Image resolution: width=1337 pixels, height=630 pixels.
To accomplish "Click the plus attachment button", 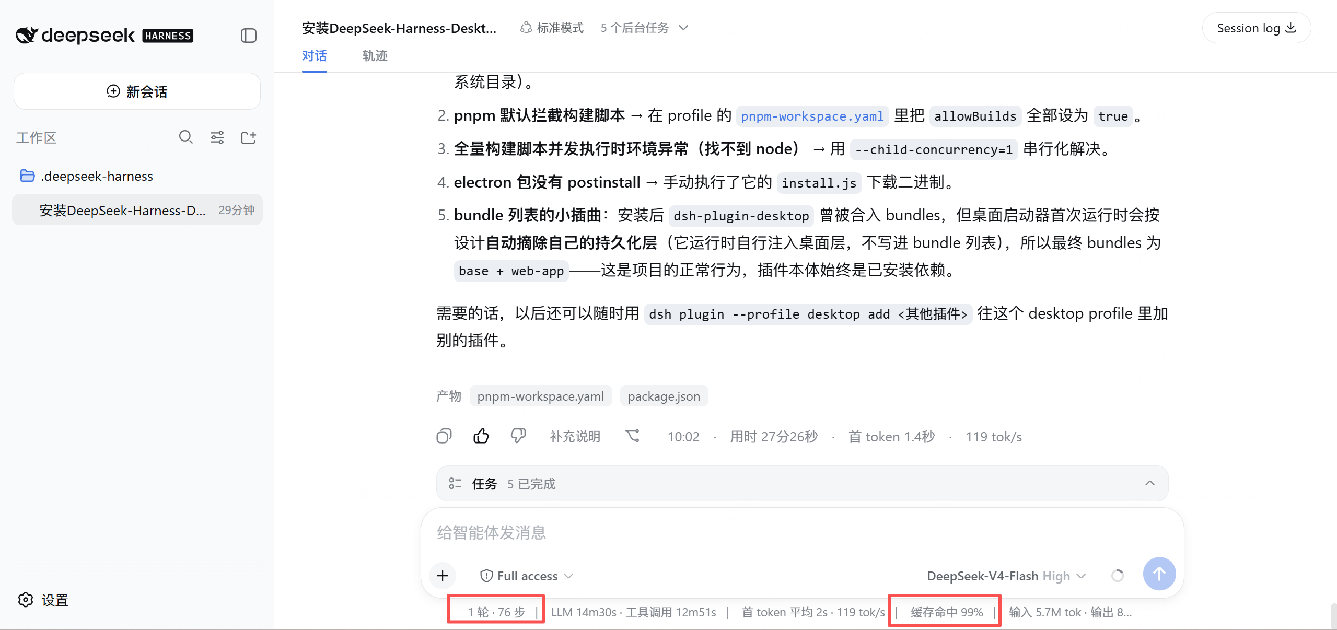I will 443,576.
